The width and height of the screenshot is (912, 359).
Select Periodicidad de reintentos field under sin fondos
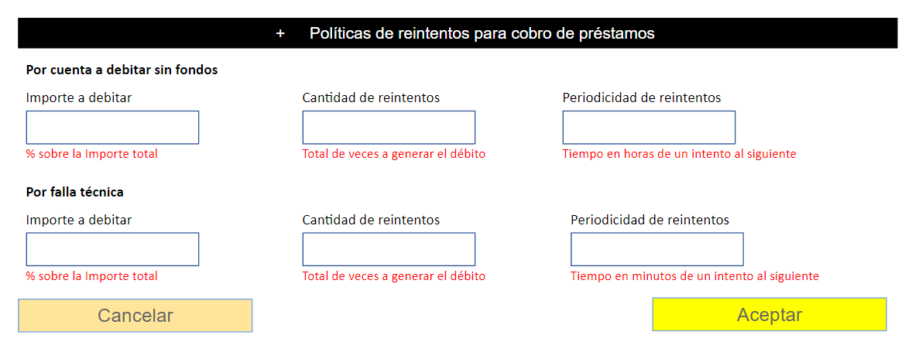click(649, 128)
